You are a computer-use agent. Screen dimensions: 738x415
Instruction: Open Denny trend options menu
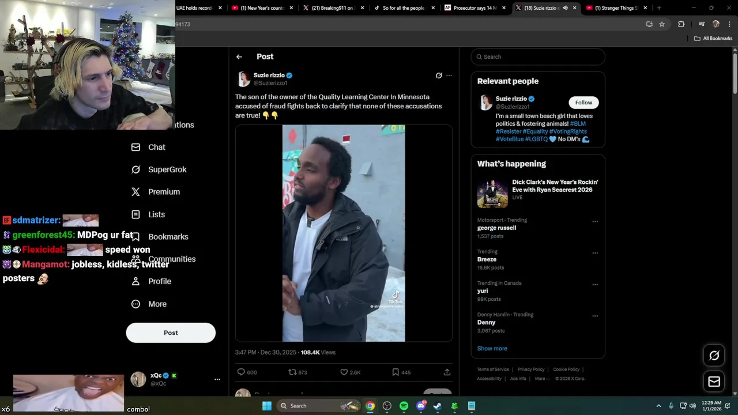[x=595, y=316]
